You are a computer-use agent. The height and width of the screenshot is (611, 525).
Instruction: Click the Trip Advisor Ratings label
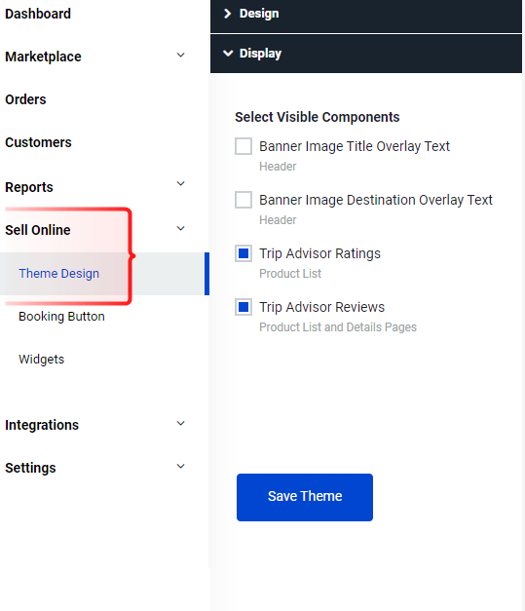(x=319, y=253)
